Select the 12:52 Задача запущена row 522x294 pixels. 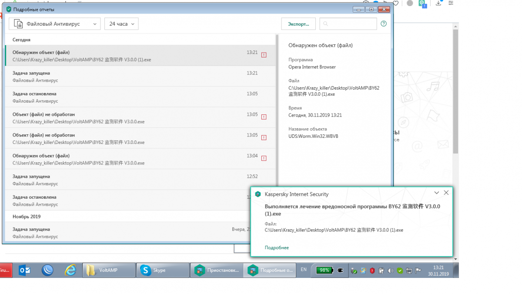click(x=140, y=180)
